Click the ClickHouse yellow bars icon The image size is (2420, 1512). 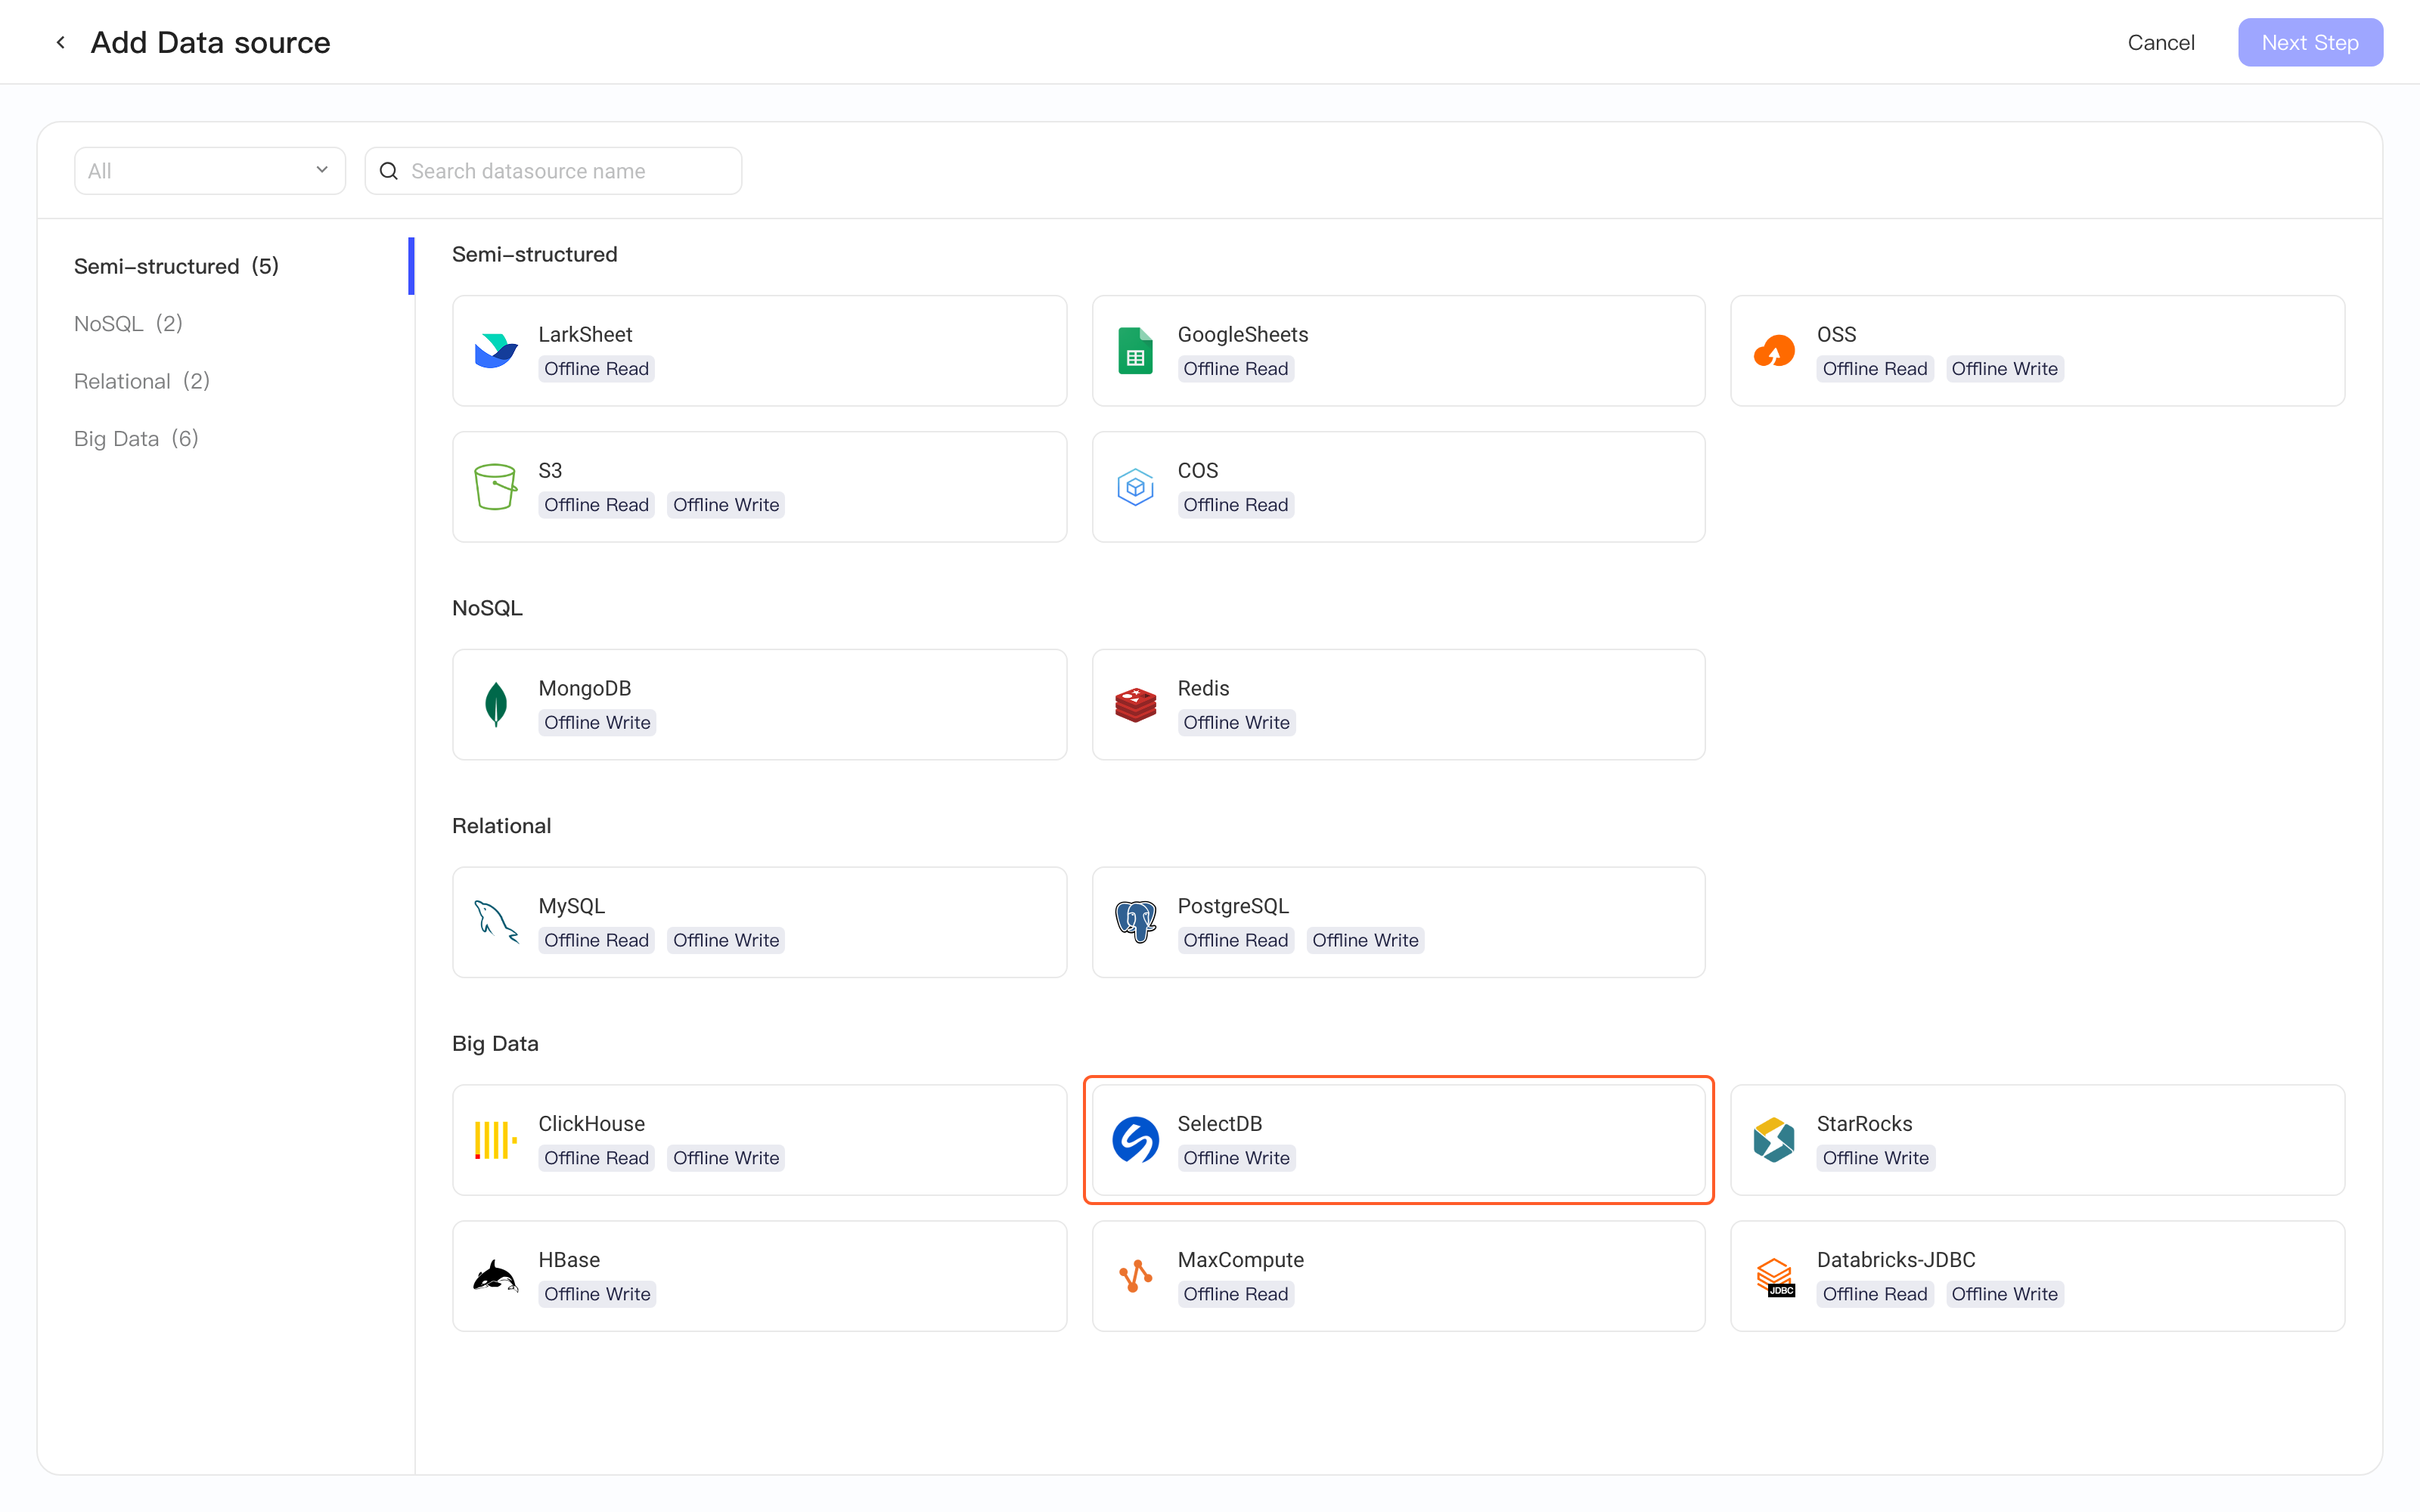(x=496, y=1140)
